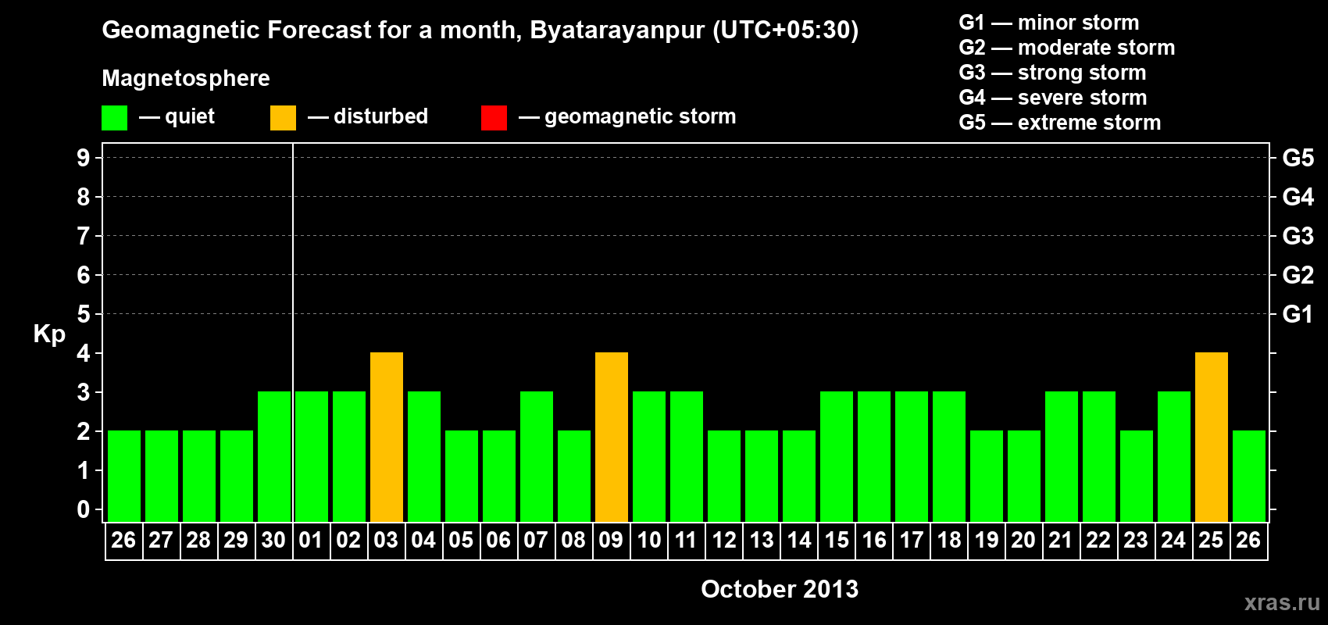Click the orange disturbed legend swatch
Viewport: 1328px width, 625px height.
point(283,118)
